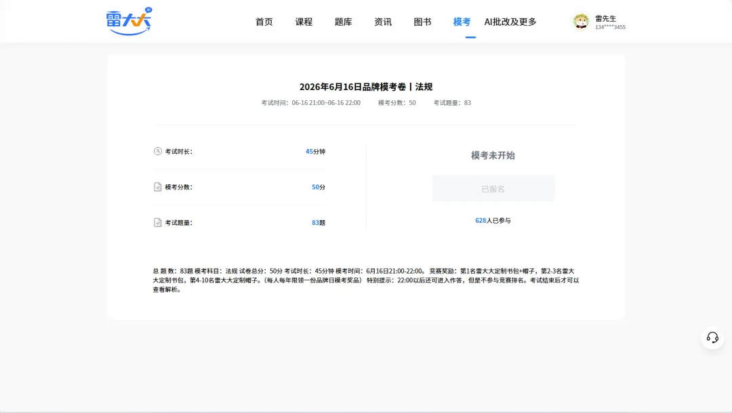Click the 模考未开始 status heading

[x=493, y=155]
